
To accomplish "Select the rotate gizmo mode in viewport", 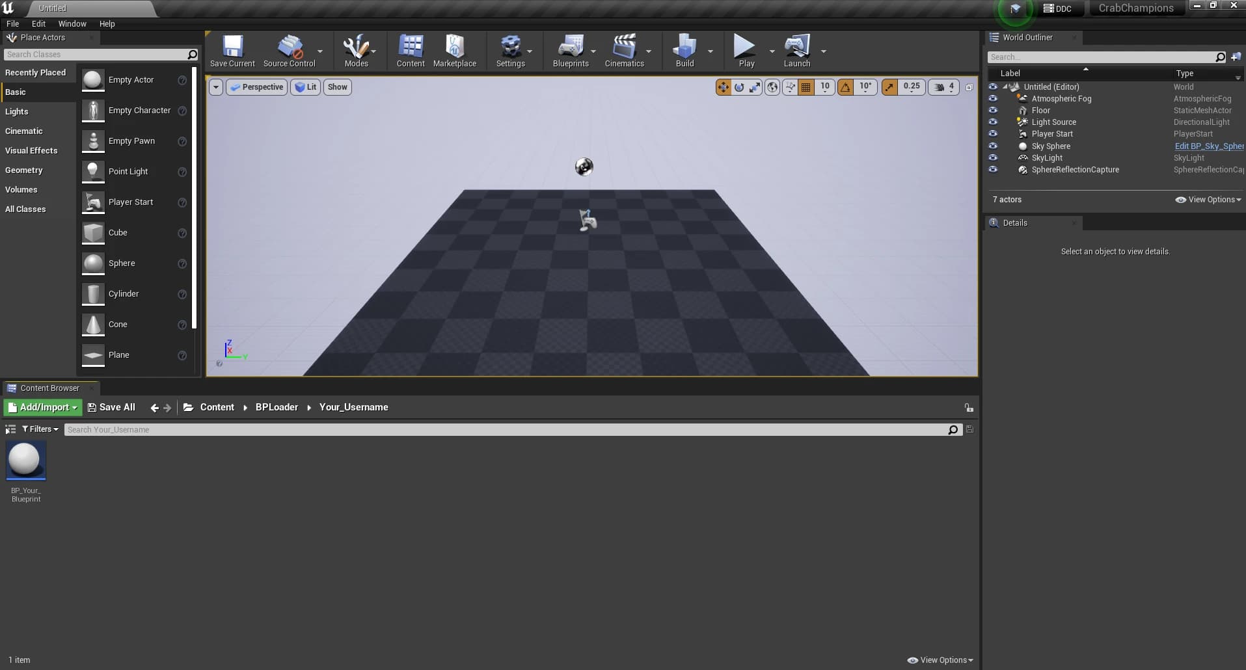I will coord(739,87).
